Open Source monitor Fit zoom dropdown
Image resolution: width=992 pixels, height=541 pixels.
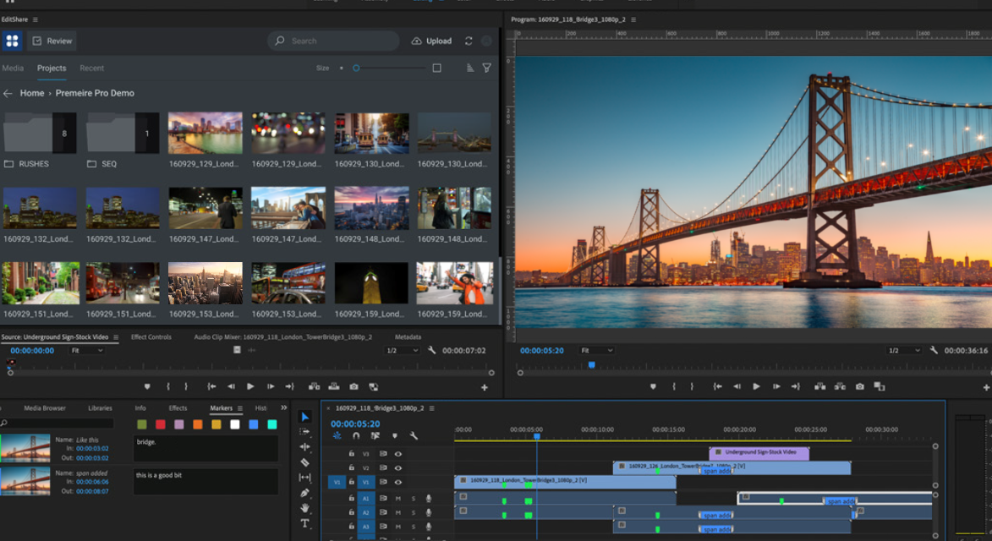(x=86, y=350)
